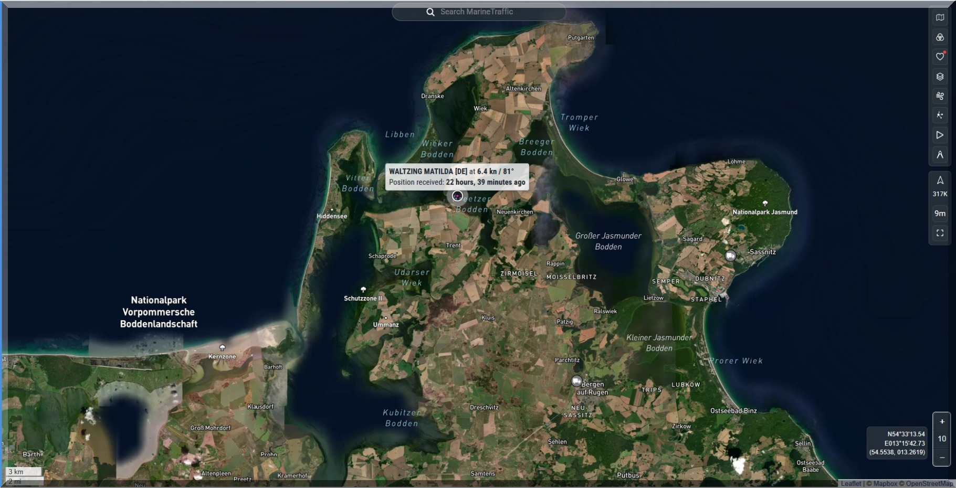Viewport: 956px width, 488px height.
Task: Click the Search MarineTraffic field
Action: click(x=488, y=12)
